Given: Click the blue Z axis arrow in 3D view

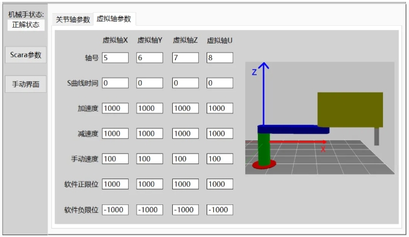Looking at the screenshot, I should pos(264,93).
